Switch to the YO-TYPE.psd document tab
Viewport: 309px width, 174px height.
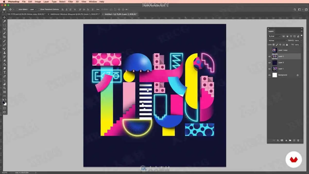pyautogui.click(x=26, y=14)
